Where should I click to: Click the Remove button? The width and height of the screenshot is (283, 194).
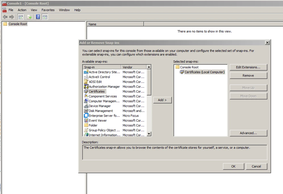248,75
